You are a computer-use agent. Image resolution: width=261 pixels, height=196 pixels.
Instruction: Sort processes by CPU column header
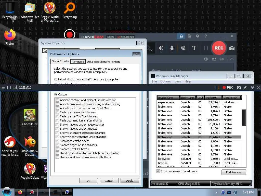pos(200,98)
